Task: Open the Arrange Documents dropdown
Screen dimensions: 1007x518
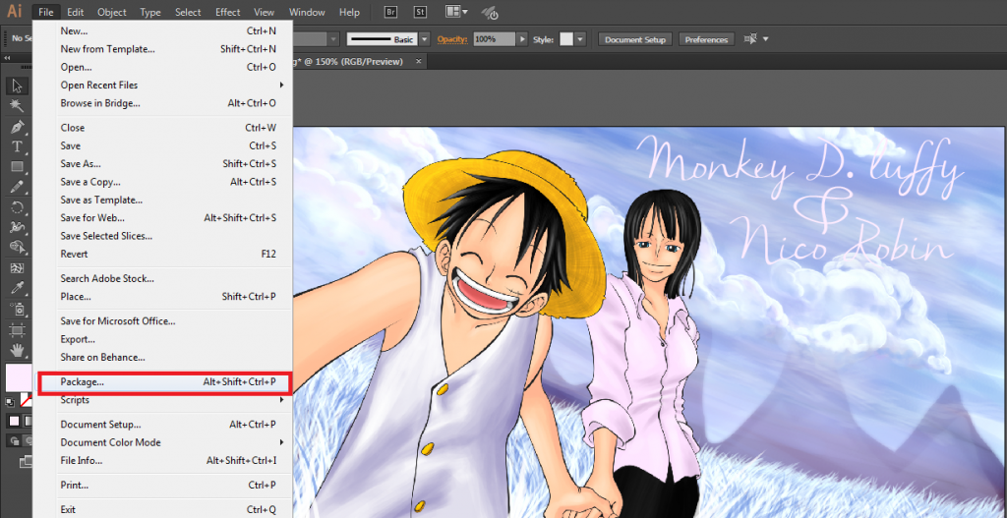Action: 456,12
